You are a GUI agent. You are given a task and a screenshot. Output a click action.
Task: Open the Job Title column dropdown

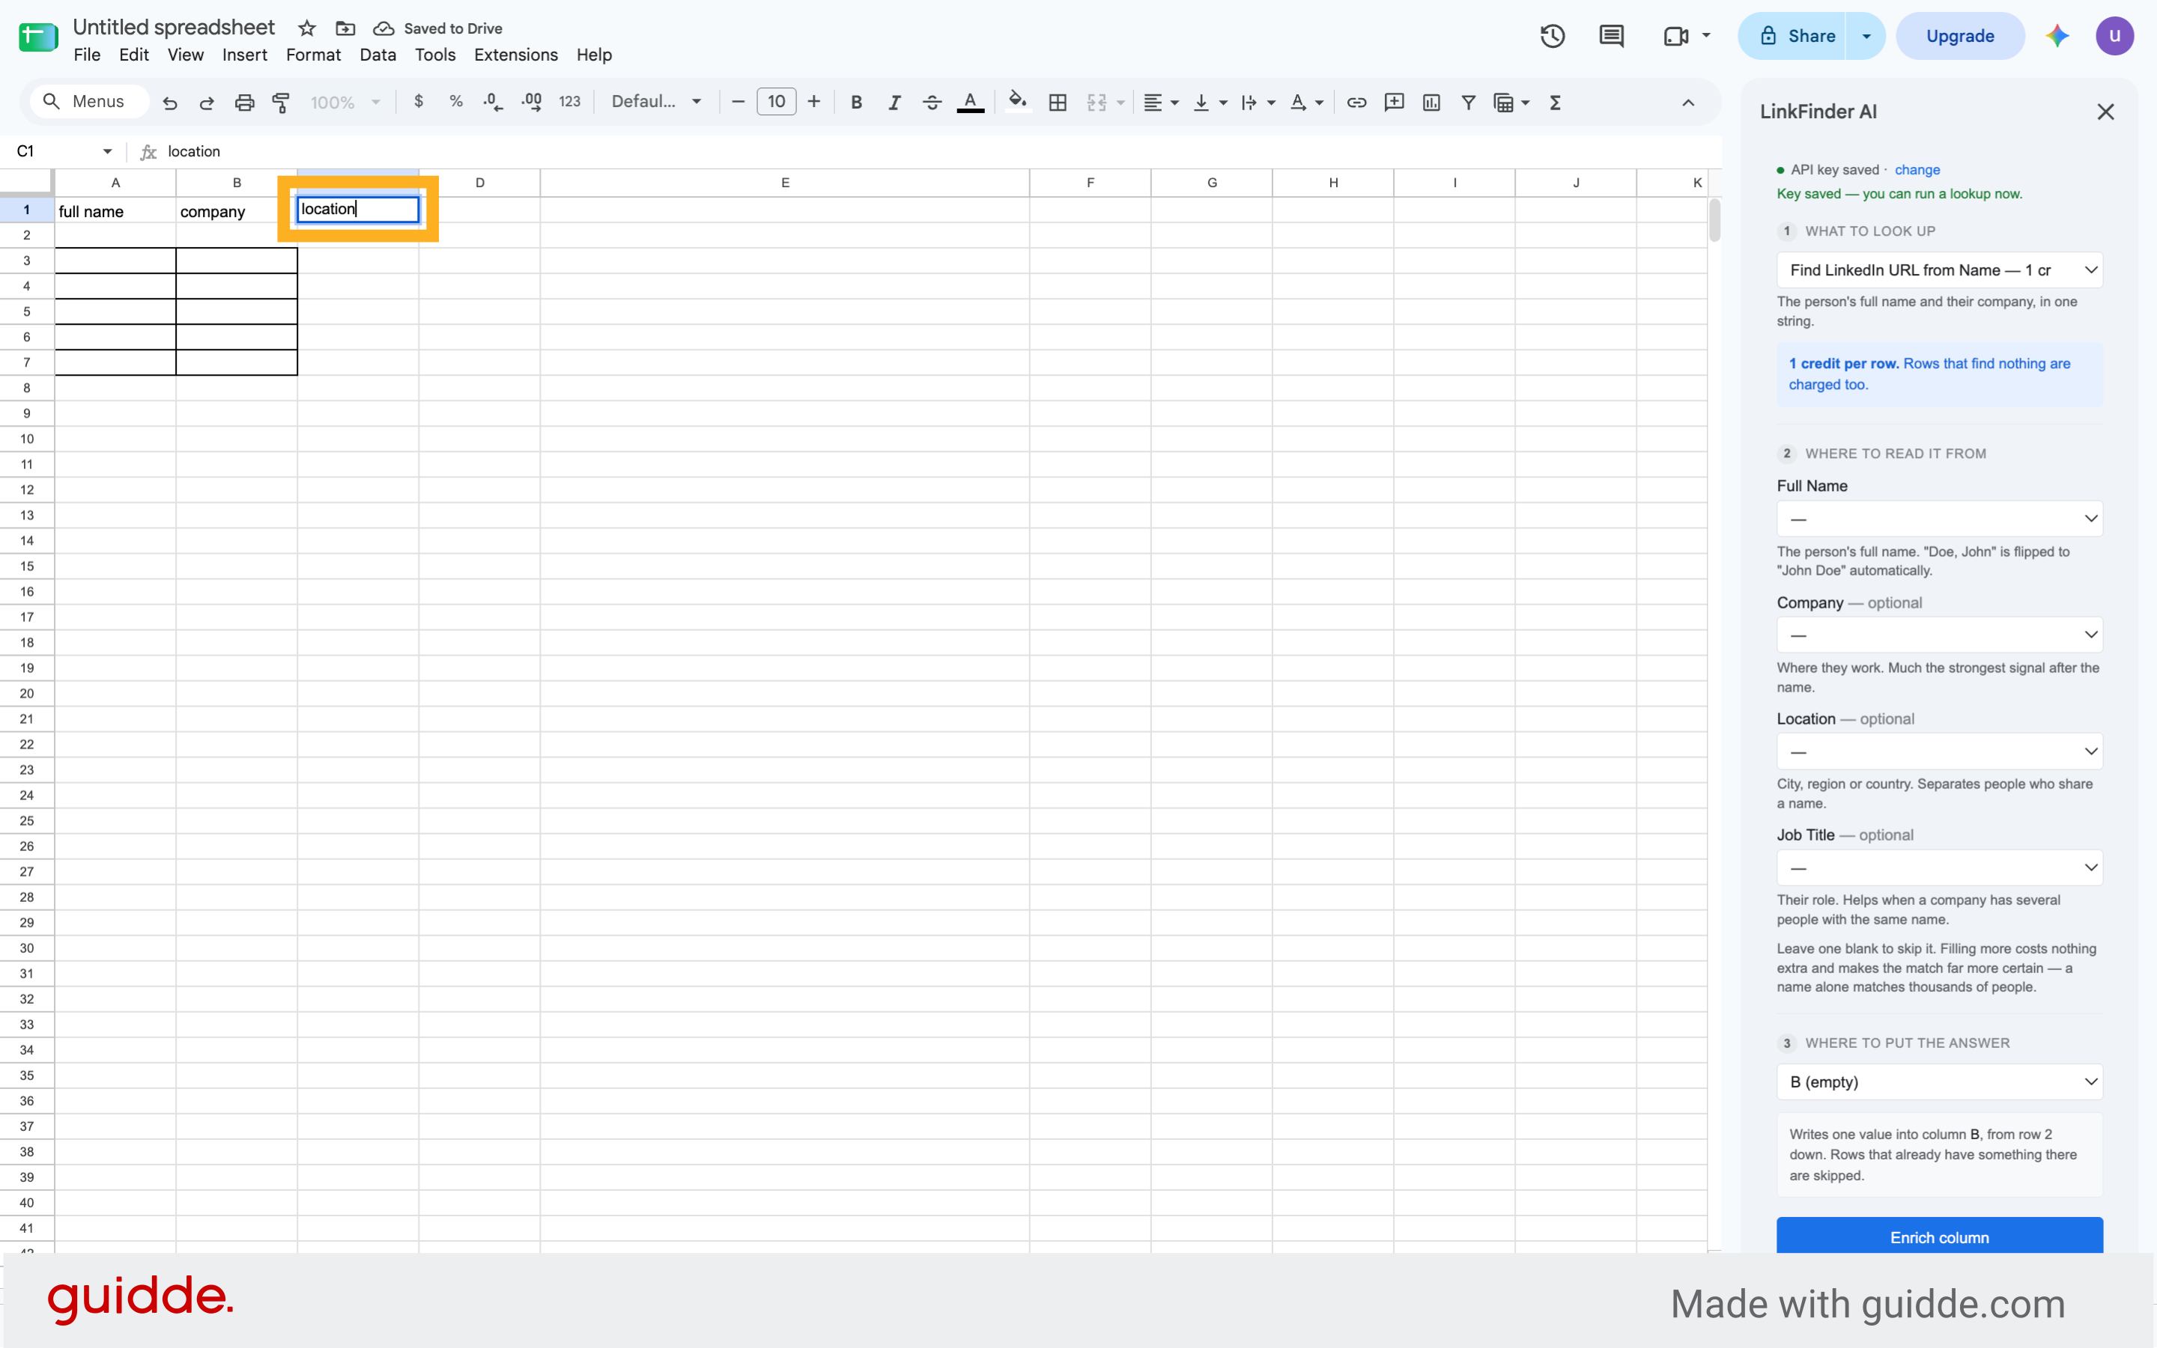(1939, 867)
